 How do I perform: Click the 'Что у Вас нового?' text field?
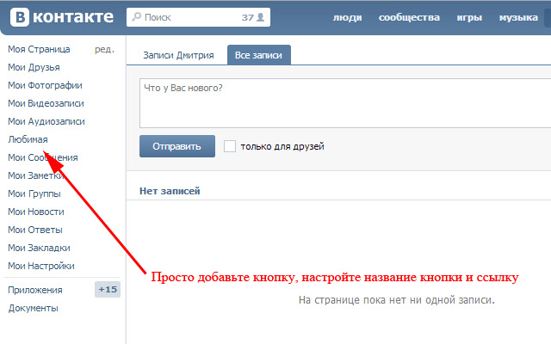tap(344, 103)
